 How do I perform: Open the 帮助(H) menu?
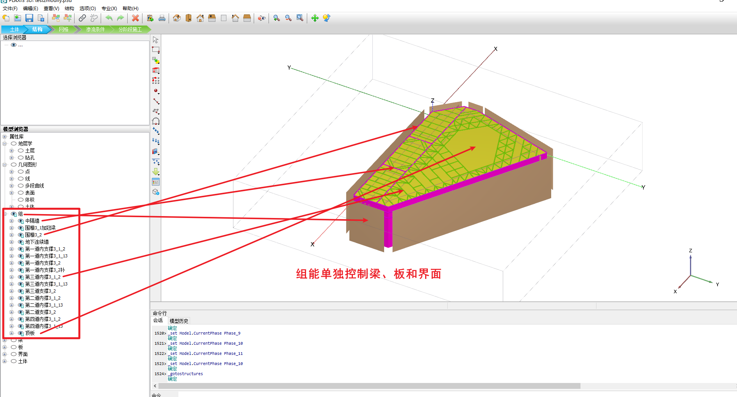[x=130, y=8]
